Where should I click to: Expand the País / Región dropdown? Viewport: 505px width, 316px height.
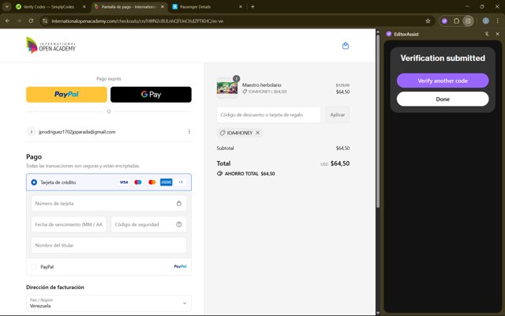pyautogui.click(x=109, y=303)
